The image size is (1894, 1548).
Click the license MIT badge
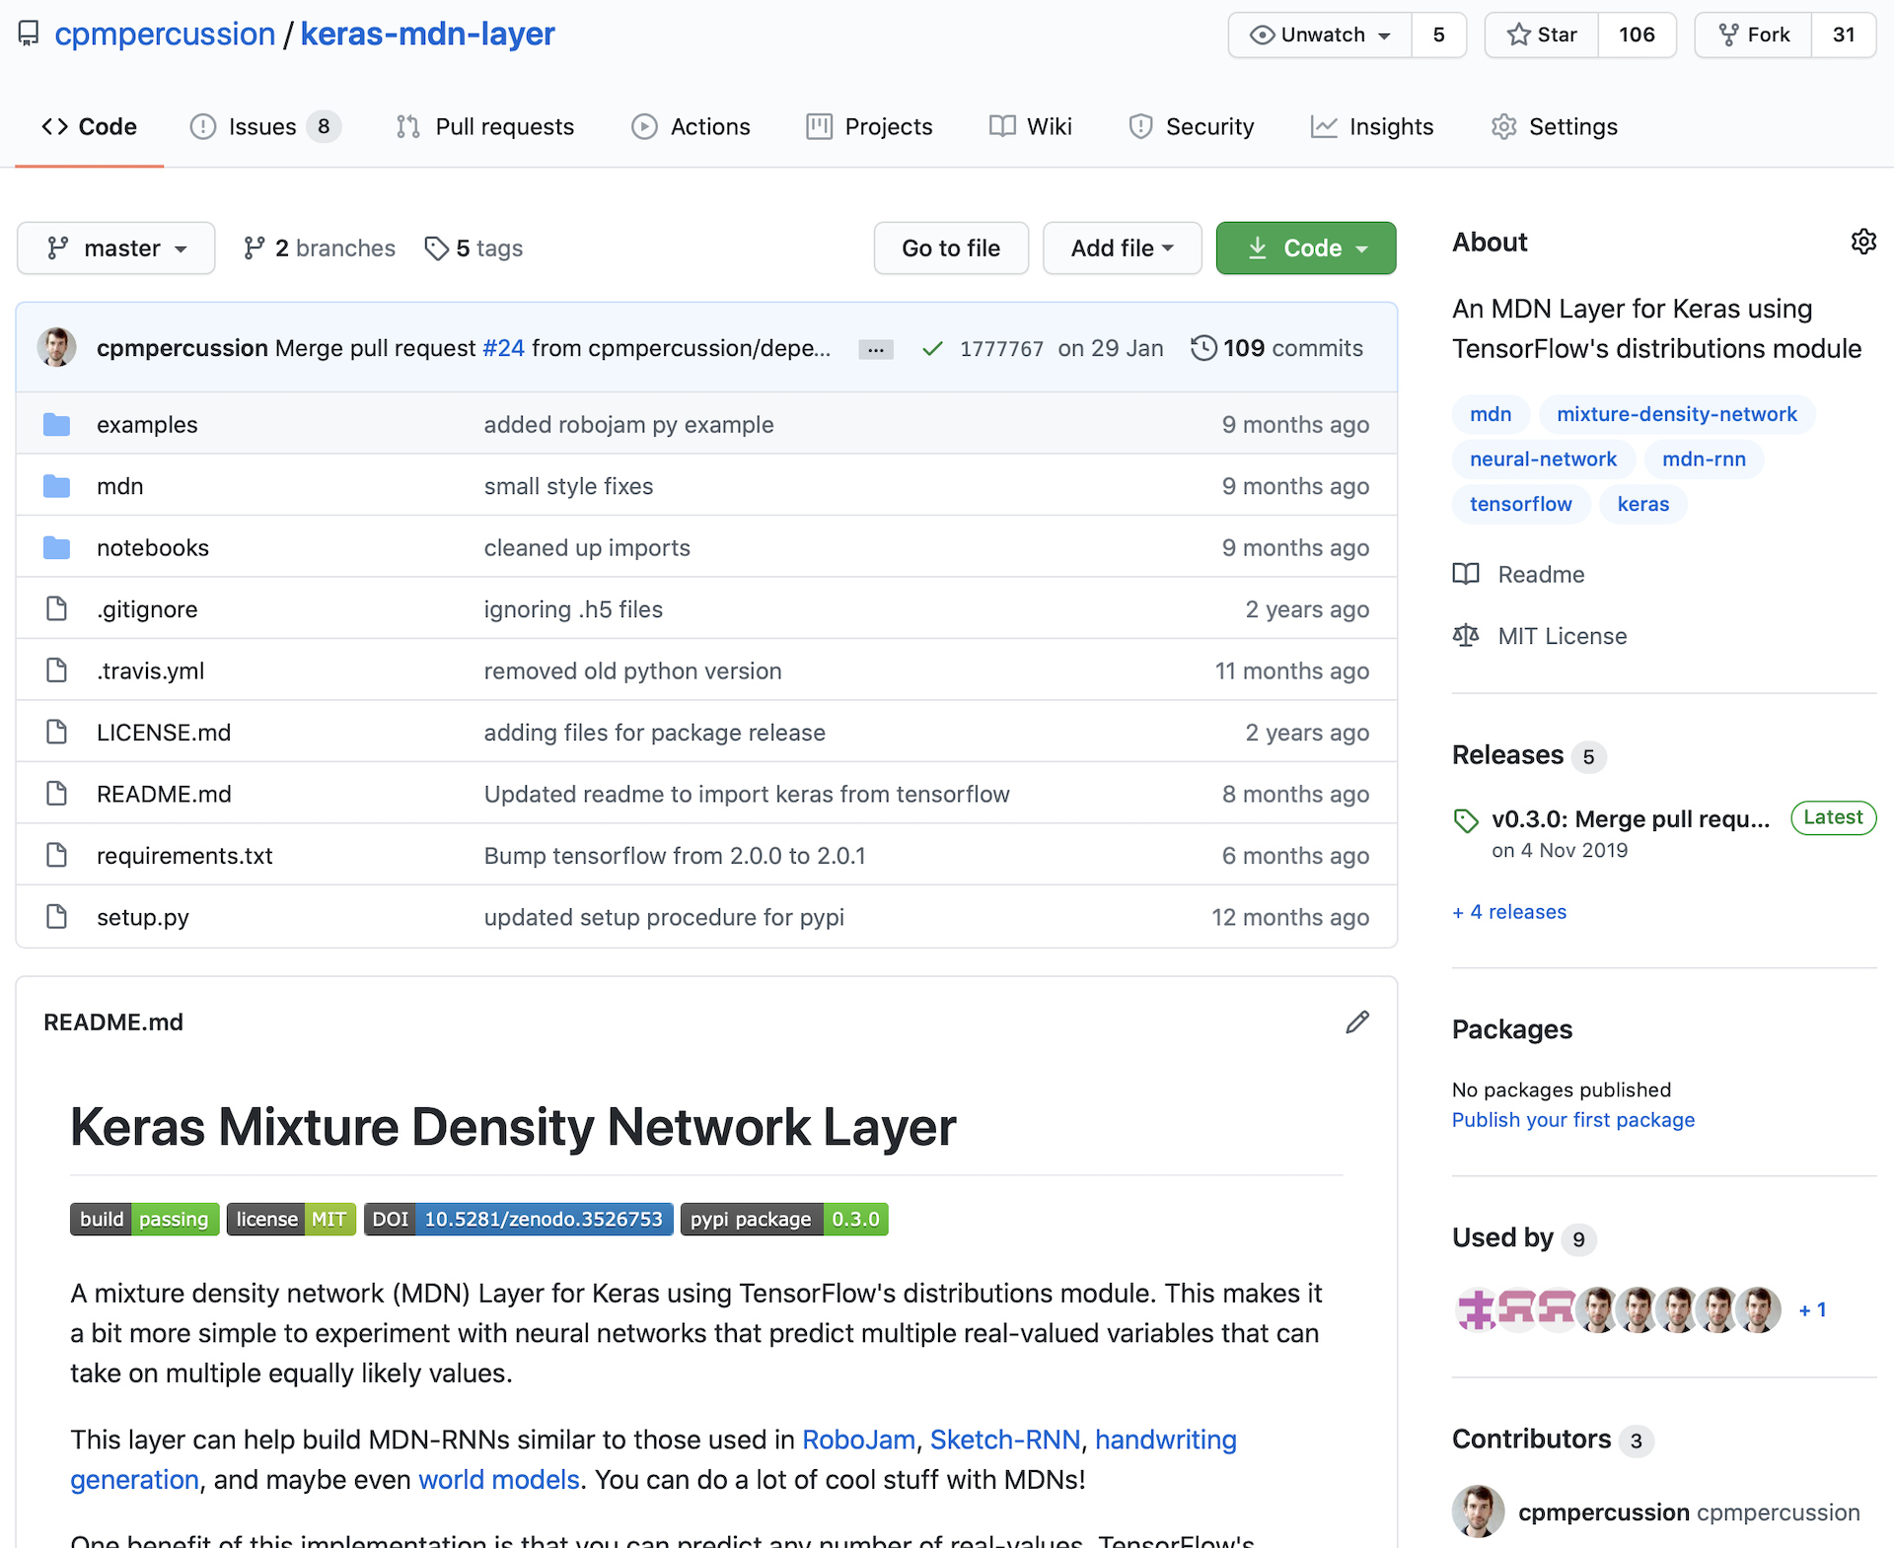(x=291, y=1220)
